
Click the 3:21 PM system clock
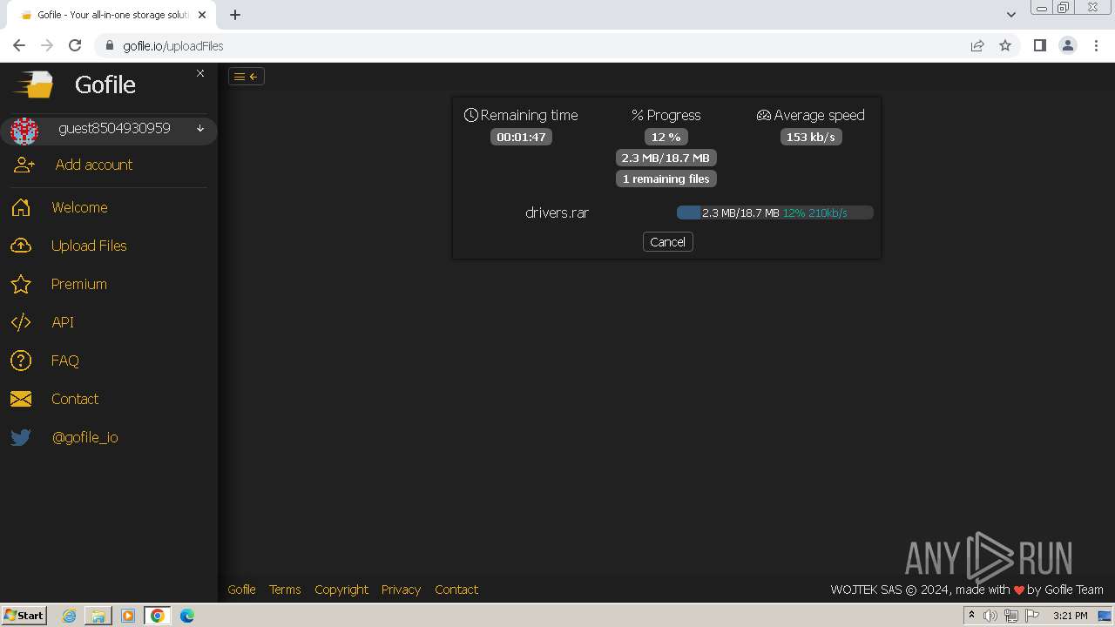tap(1071, 616)
